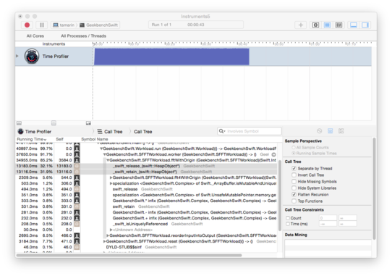Click the left track-size icon below the instrument list
The image size is (392, 276).
(x=19, y=123)
